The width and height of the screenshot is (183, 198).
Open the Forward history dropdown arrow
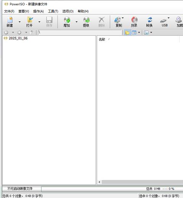[26, 32]
